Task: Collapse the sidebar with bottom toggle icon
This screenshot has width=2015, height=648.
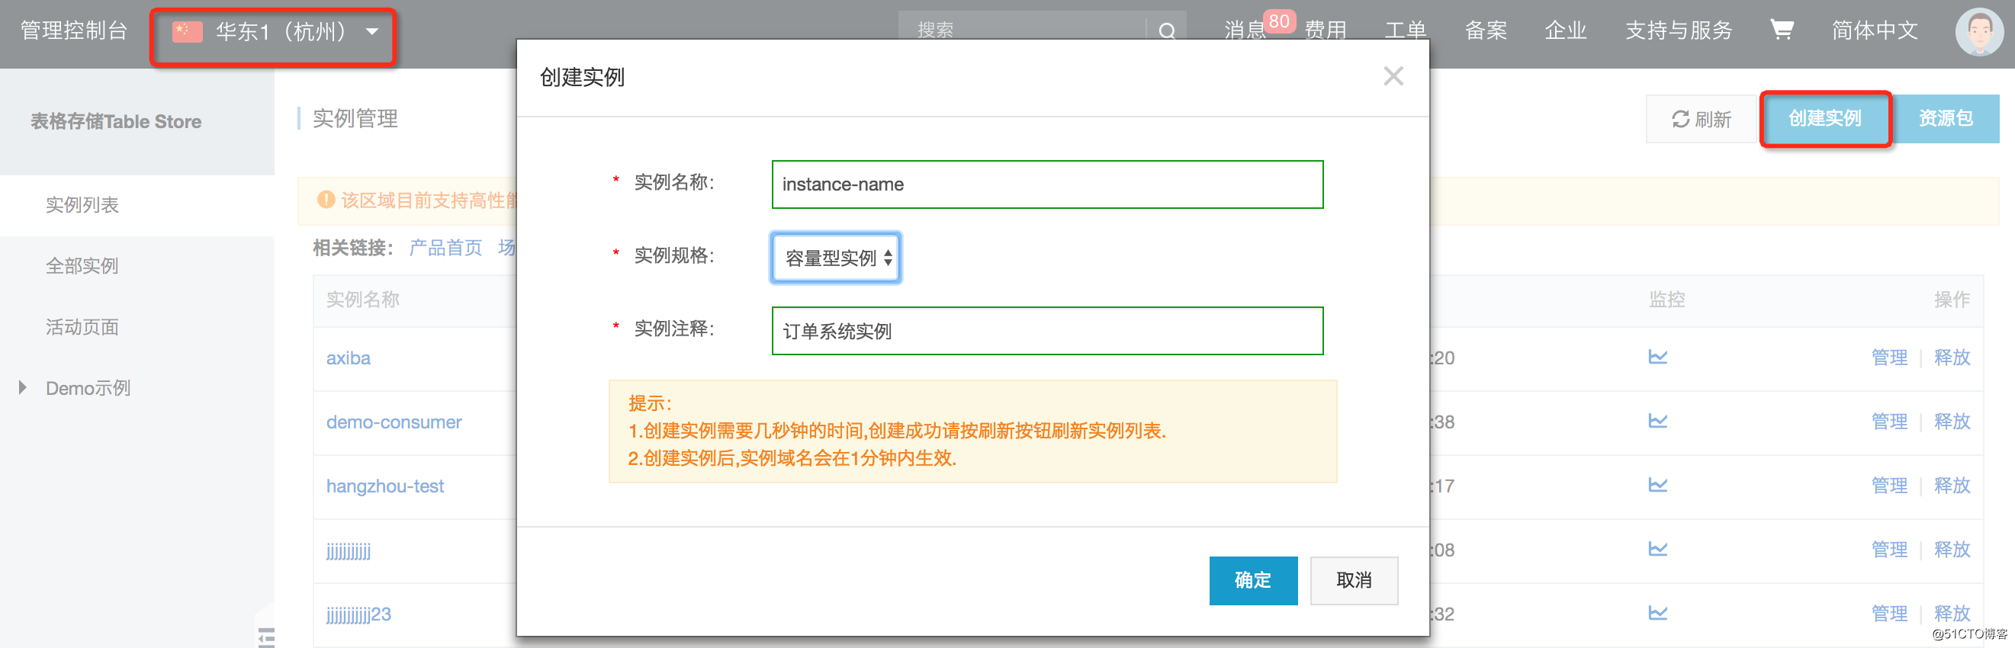Action: click(x=266, y=637)
